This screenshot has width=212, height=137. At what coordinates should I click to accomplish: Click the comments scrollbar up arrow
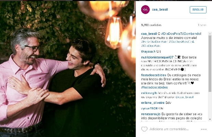[210, 33]
